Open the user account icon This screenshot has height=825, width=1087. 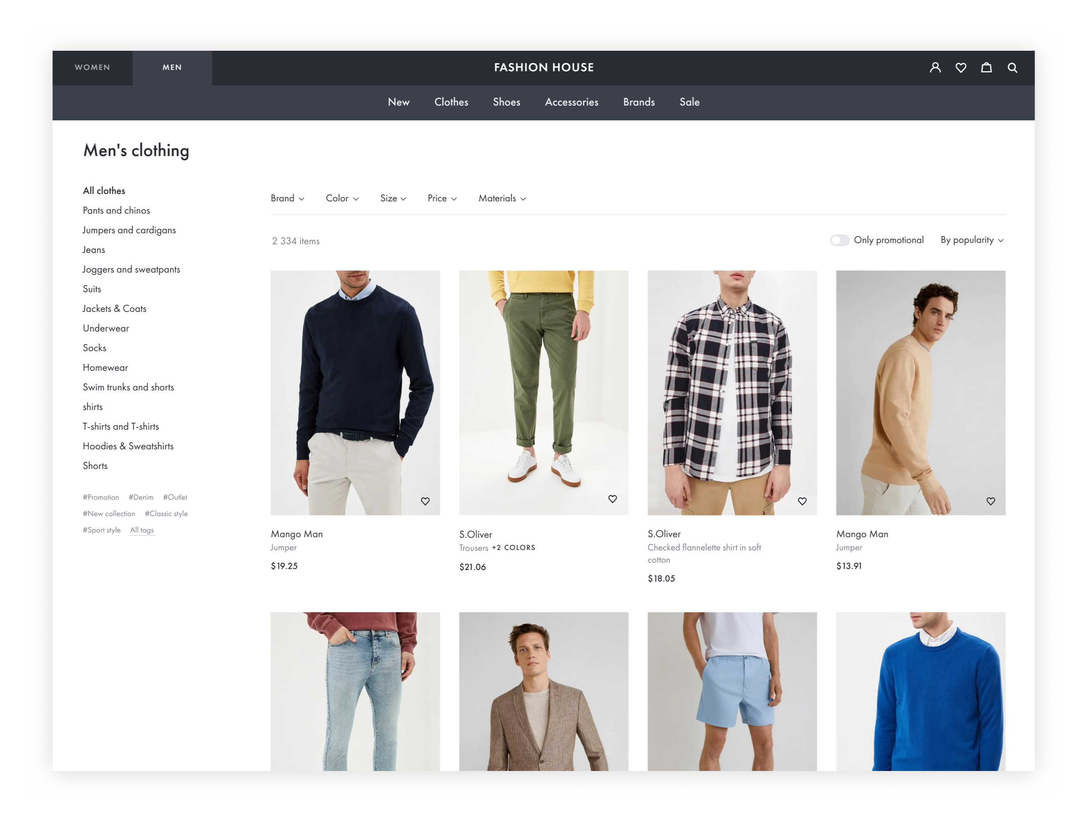point(935,67)
